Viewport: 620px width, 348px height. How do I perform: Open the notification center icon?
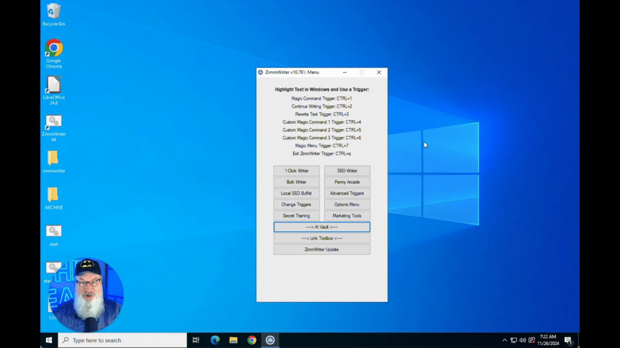pos(569,340)
